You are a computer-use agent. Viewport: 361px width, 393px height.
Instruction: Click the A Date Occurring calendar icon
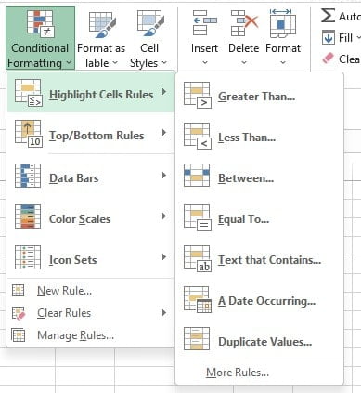tap(198, 300)
